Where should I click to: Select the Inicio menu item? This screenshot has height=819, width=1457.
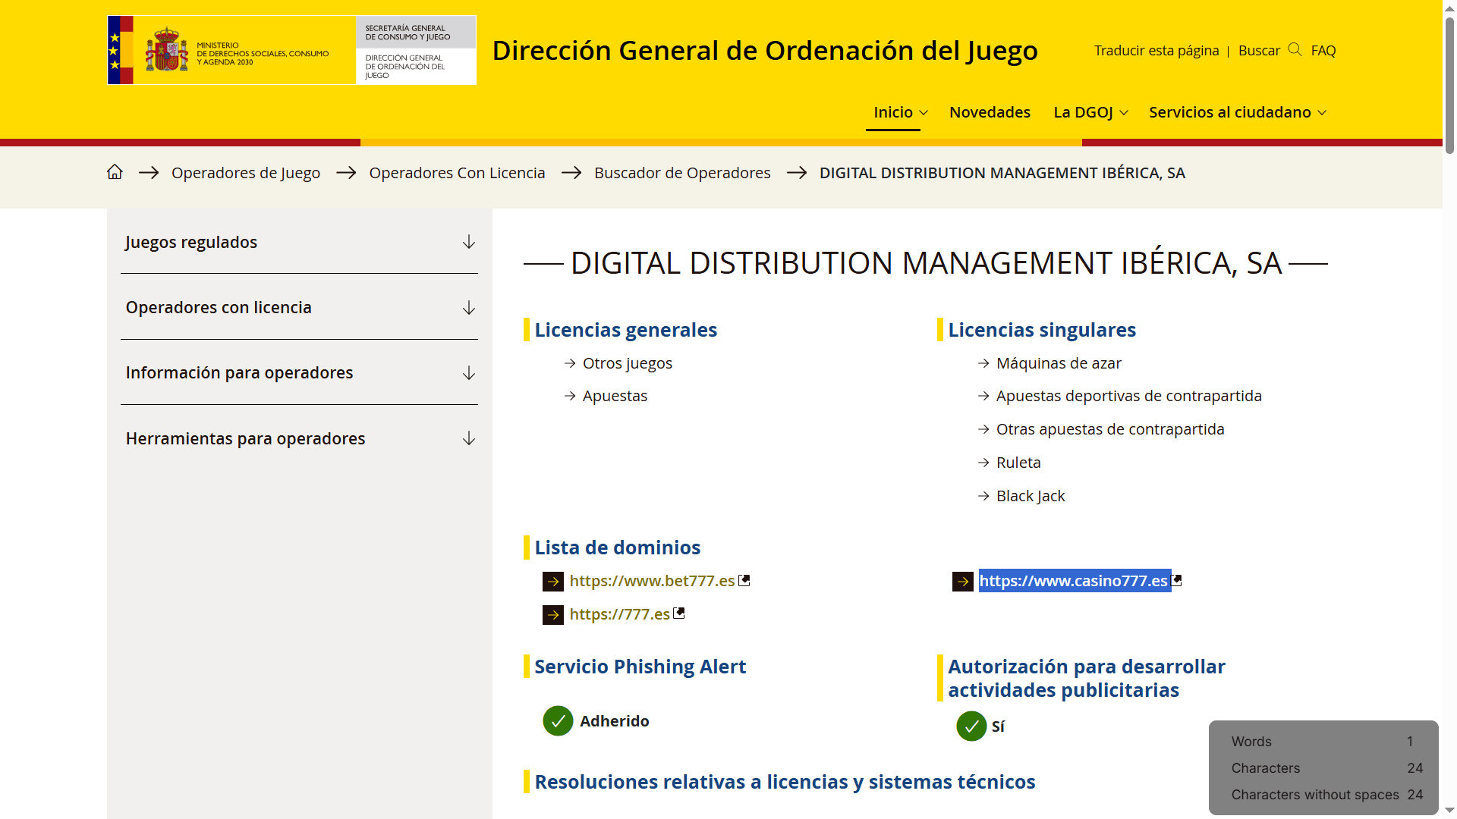[x=892, y=111]
